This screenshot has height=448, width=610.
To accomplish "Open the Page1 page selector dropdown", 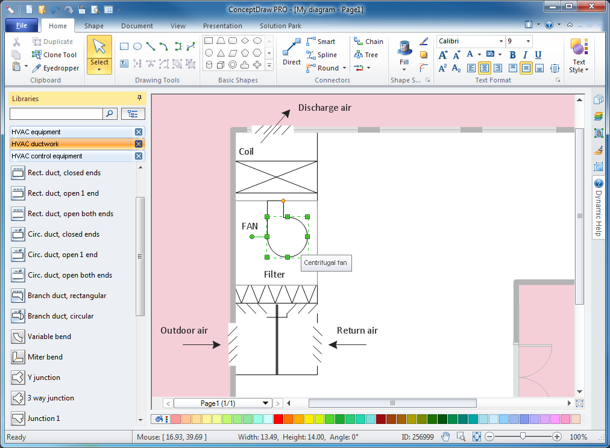I will 266,403.
